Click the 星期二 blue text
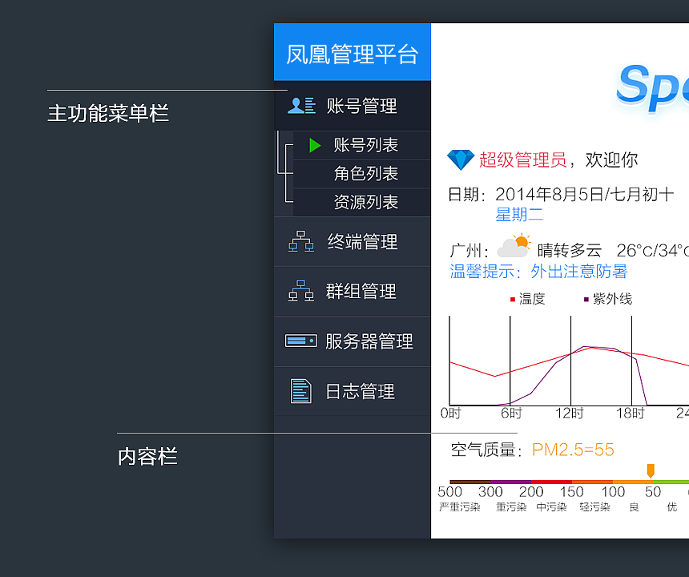Viewport: 689px width, 577px height. pyautogui.click(x=519, y=215)
